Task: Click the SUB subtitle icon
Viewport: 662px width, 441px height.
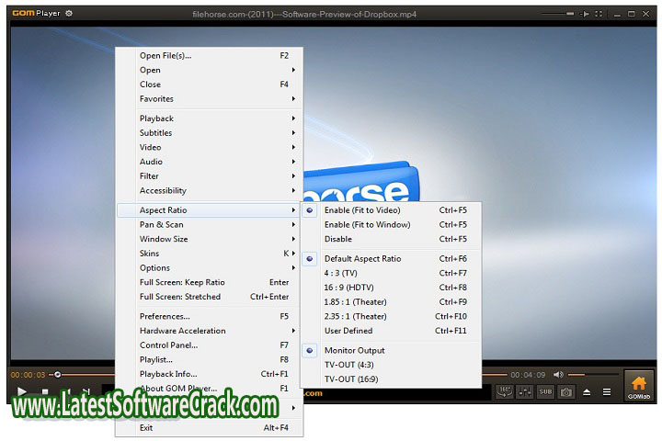Action: (545, 391)
